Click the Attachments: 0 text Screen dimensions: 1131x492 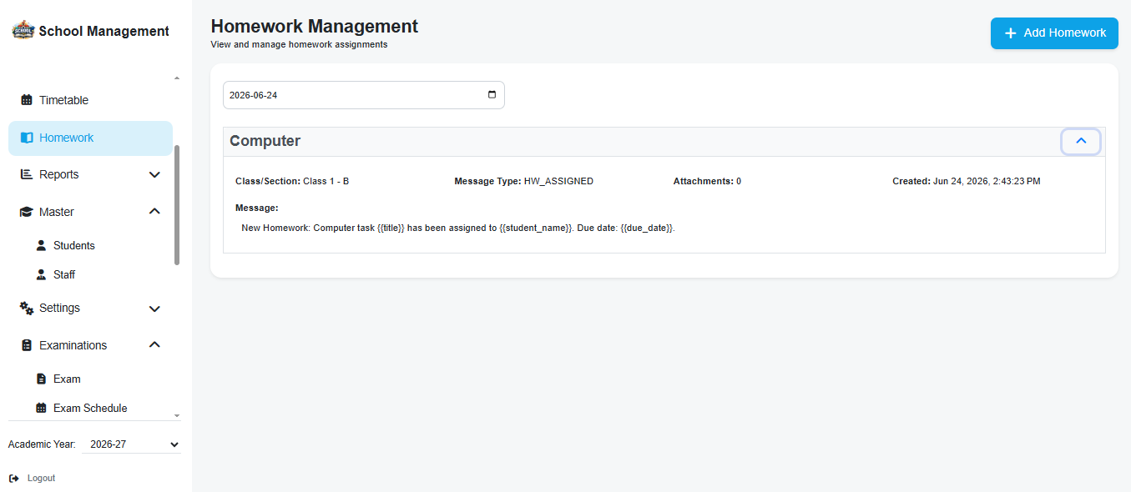pos(707,181)
